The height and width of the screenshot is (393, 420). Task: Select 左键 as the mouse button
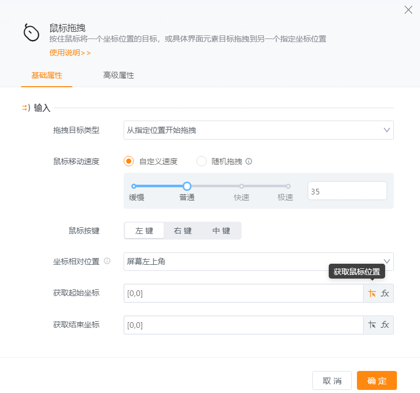pos(144,231)
